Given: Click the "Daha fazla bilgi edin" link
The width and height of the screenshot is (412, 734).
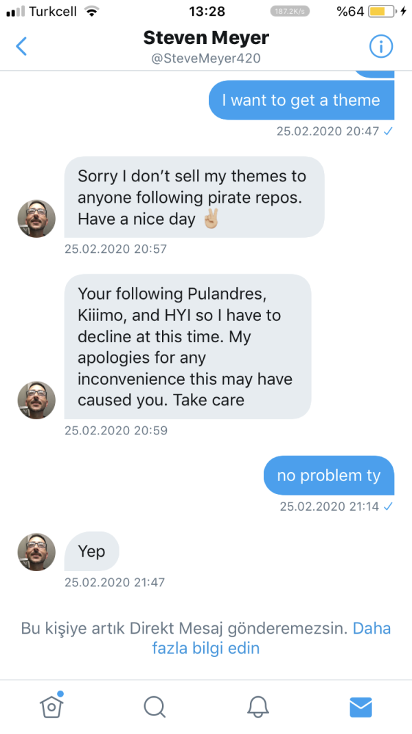Looking at the screenshot, I should click(x=271, y=638).
